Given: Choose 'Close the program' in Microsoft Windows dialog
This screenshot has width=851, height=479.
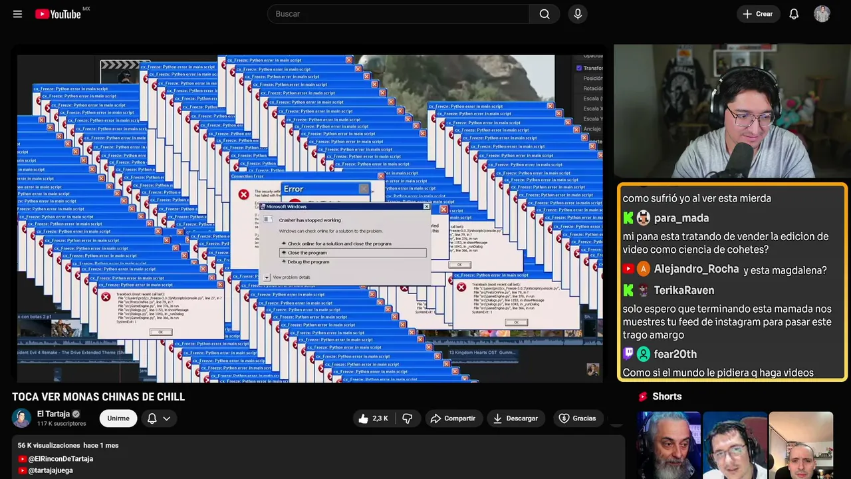Looking at the screenshot, I should 353,253.
